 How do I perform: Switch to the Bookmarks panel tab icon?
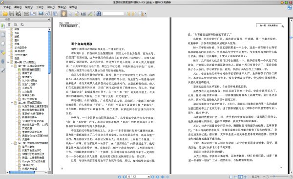pos(3,26)
